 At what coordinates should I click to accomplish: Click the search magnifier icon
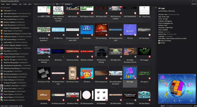54,4
